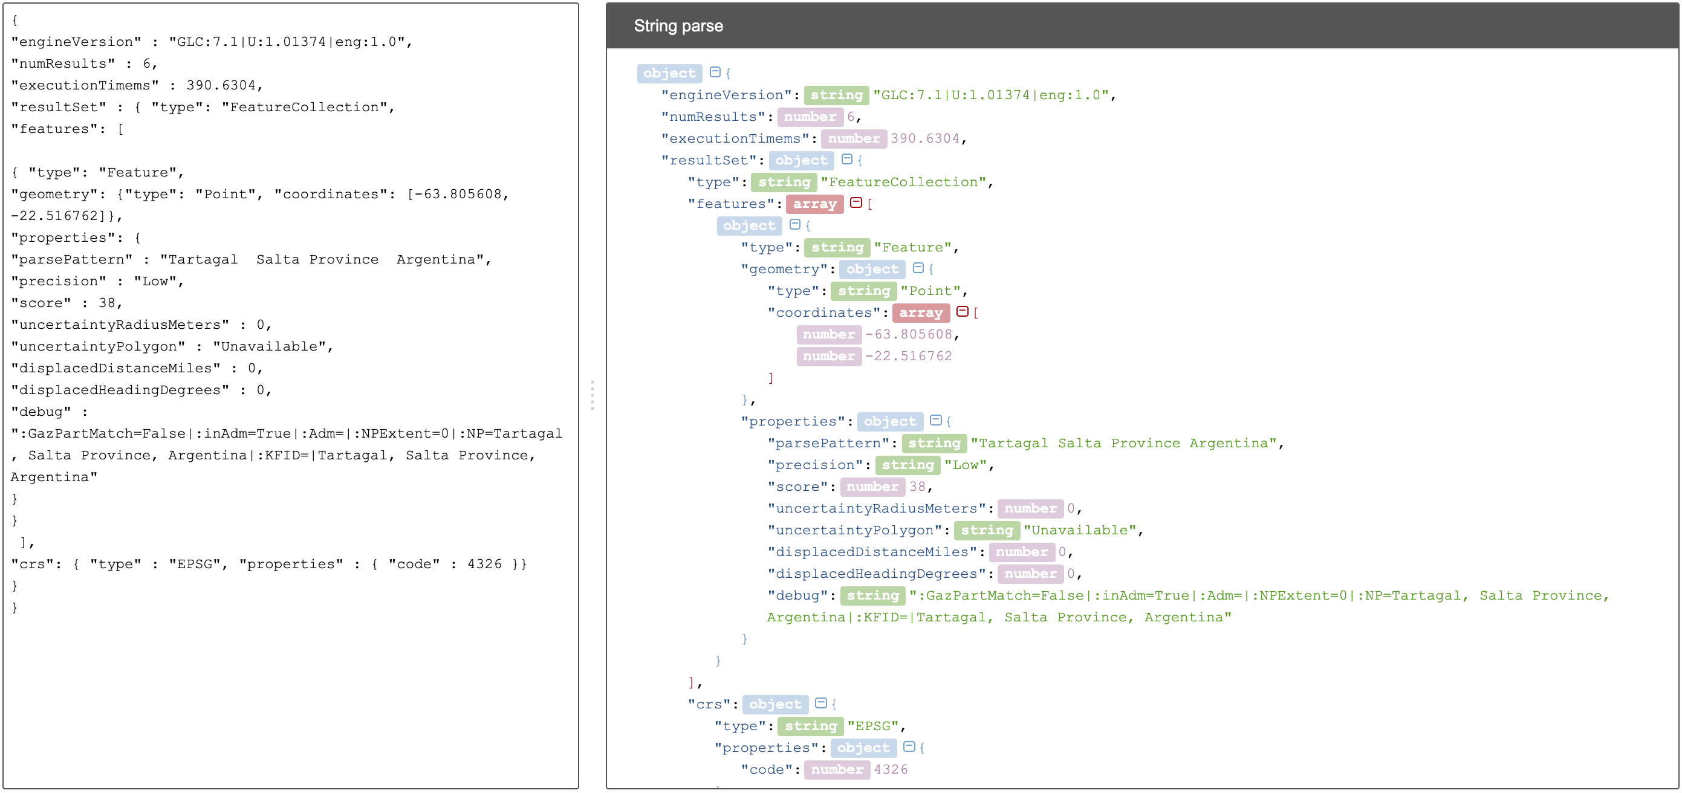Click the parsePattern value "Tartagal Salta Province Argentina" in tree
Viewport: 1682px width, 793px height.
pyautogui.click(x=1124, y=443)
